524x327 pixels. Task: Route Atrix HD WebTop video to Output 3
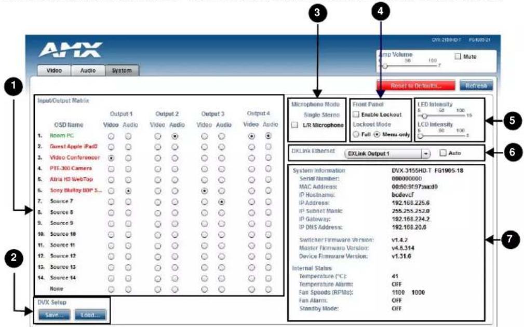[x=204, y=180]
